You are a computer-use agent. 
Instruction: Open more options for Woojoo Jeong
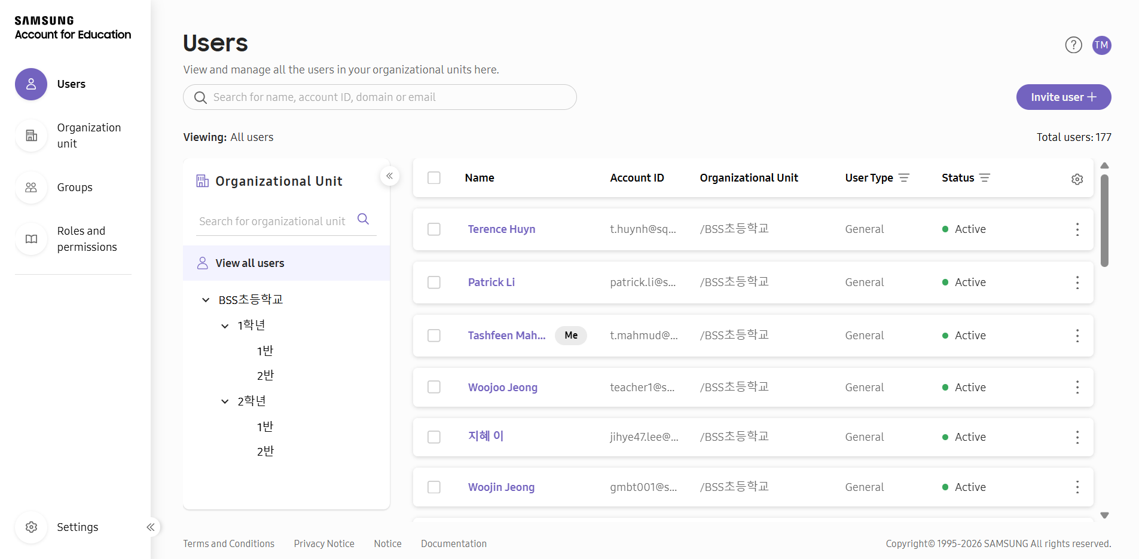pos(1077,388)
